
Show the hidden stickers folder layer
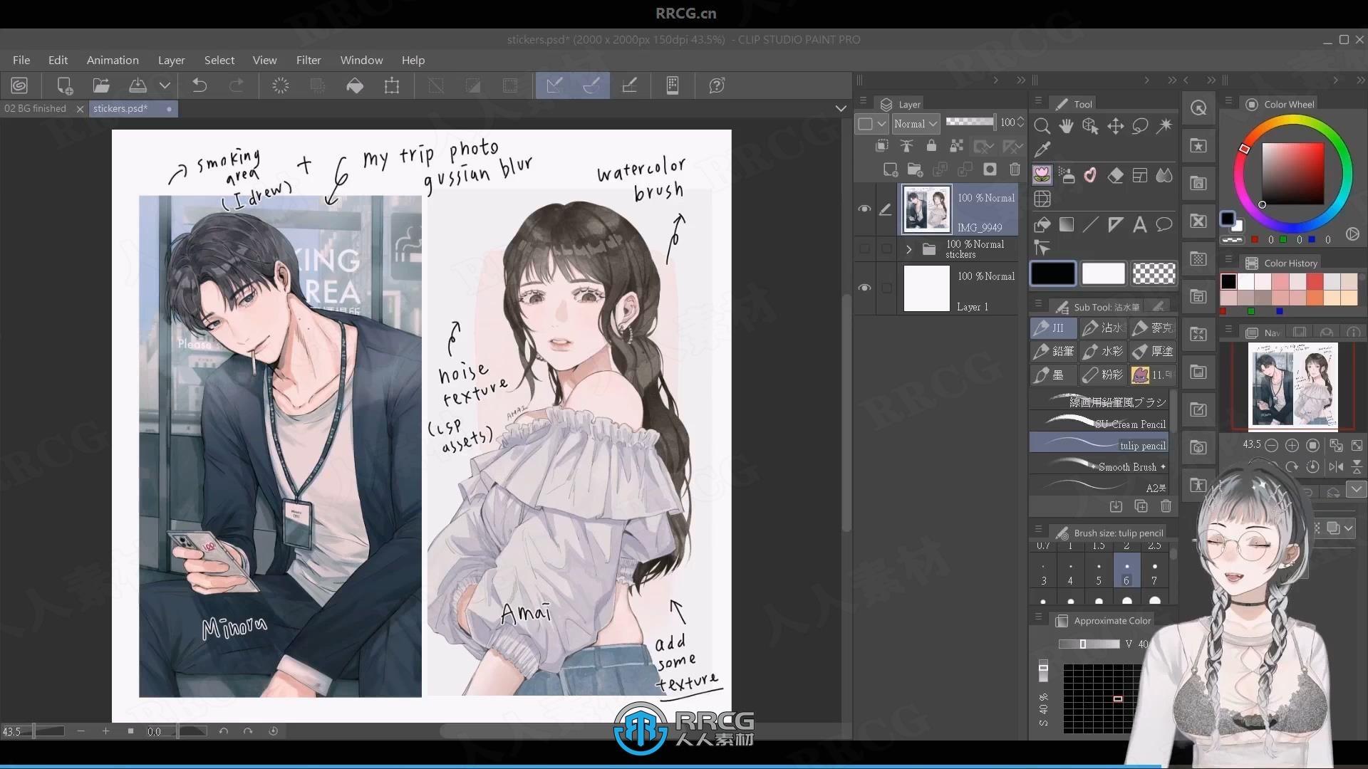point(864,249)
